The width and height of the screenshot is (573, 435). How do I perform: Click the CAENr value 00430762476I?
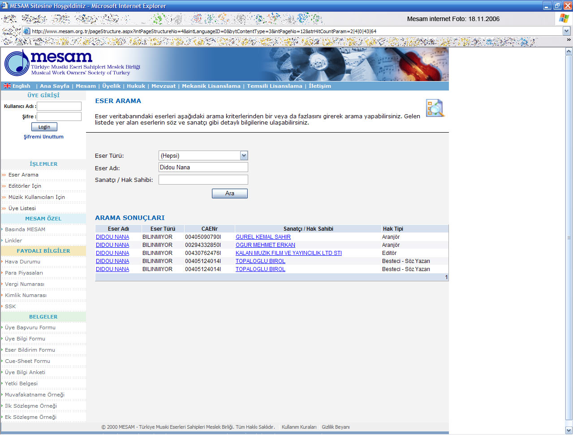click(203, 253)
